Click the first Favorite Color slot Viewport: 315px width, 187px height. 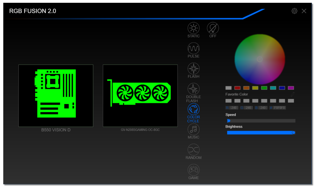(x=228, y=101)
